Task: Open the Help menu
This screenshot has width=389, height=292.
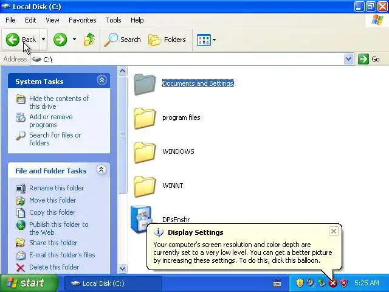Action: click(x=137, y=20)
